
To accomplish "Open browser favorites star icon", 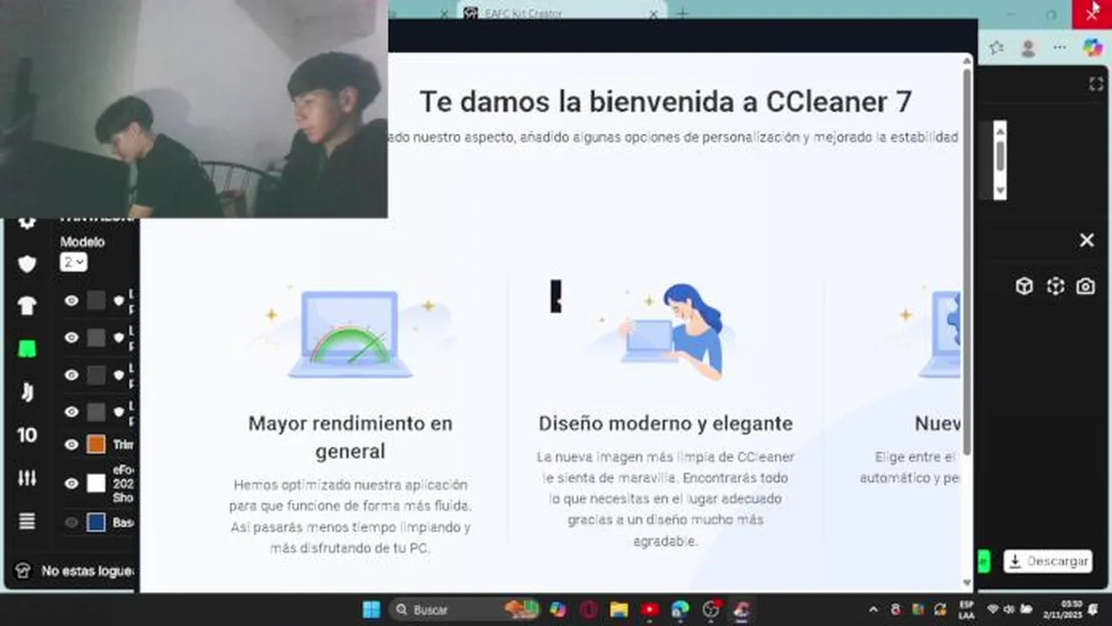I will click(x=996, y=48).
